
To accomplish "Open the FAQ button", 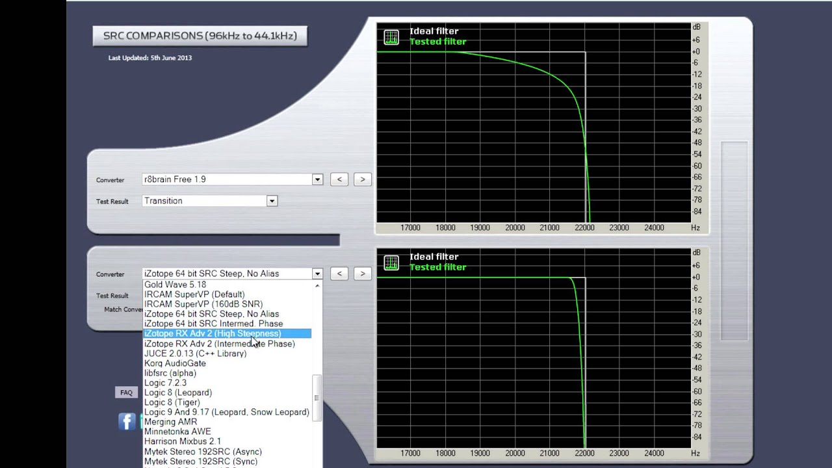I will pos(126,393).
